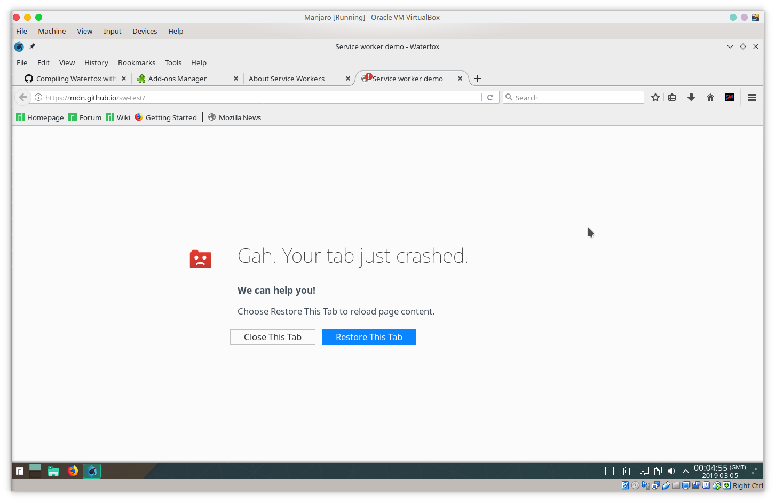Go to the Home page icon
The width and height of the screenshot is (775, 502).
click(x=710, y=97)
